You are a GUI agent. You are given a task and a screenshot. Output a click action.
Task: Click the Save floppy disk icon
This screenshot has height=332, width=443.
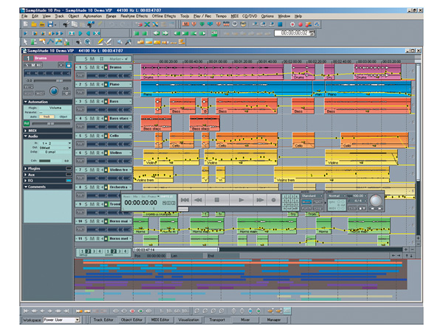50,24
